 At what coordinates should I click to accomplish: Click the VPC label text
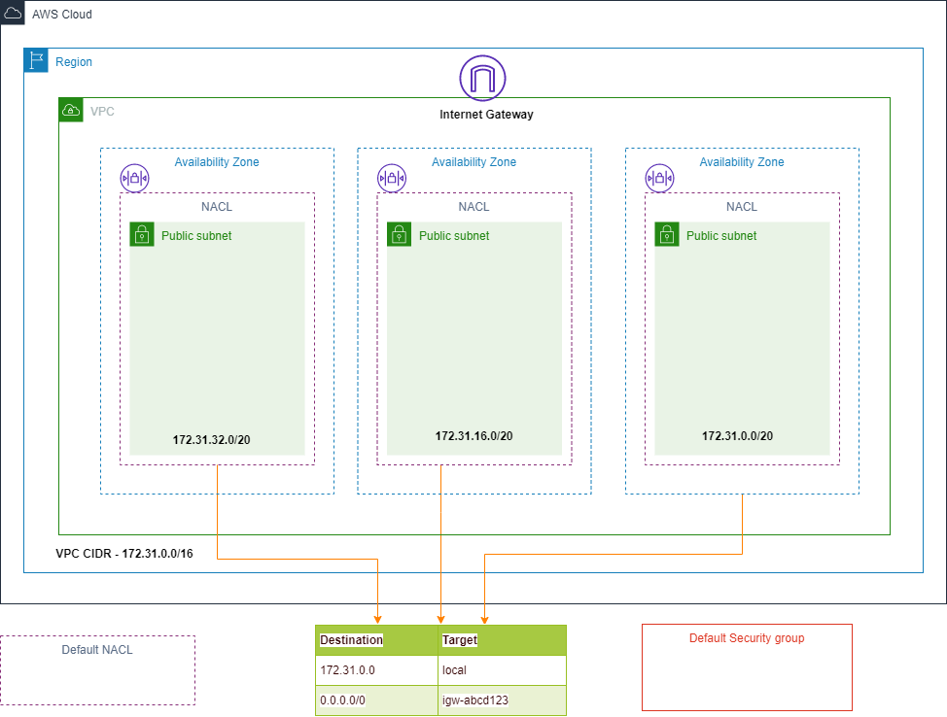coord(102,112)
